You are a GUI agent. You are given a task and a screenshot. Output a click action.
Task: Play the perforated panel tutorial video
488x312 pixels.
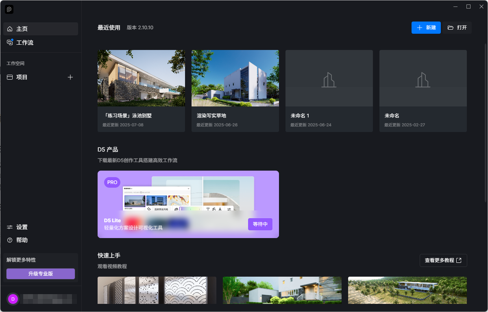coord(157,290)
